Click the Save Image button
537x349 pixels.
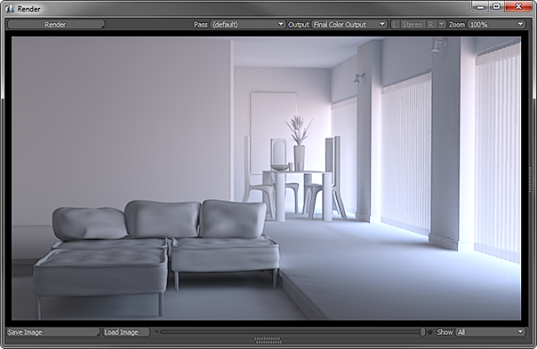pos(53,332)
